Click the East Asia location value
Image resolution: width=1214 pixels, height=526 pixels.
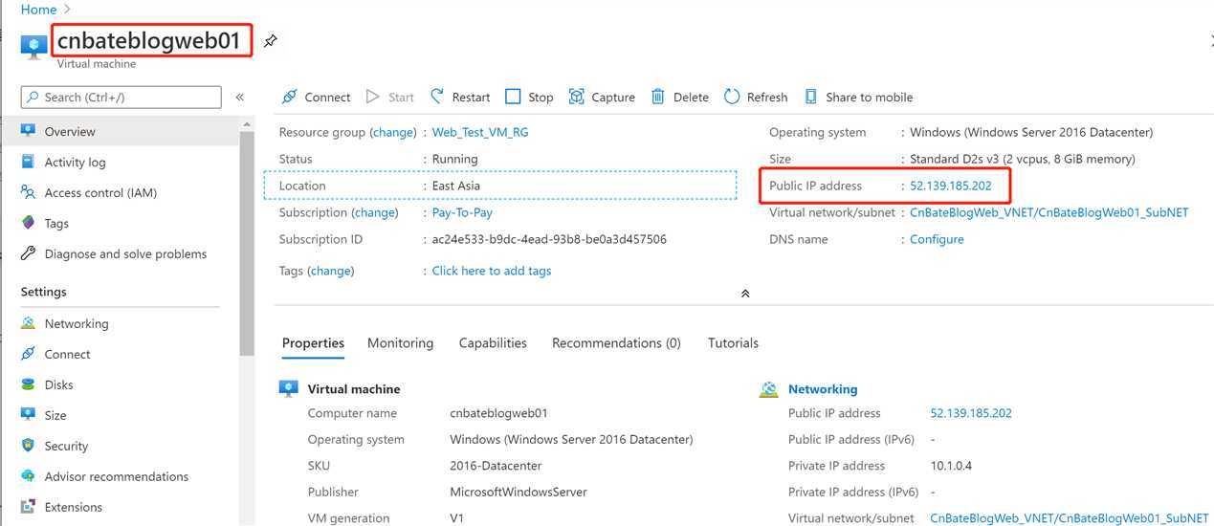pos(456,186)
